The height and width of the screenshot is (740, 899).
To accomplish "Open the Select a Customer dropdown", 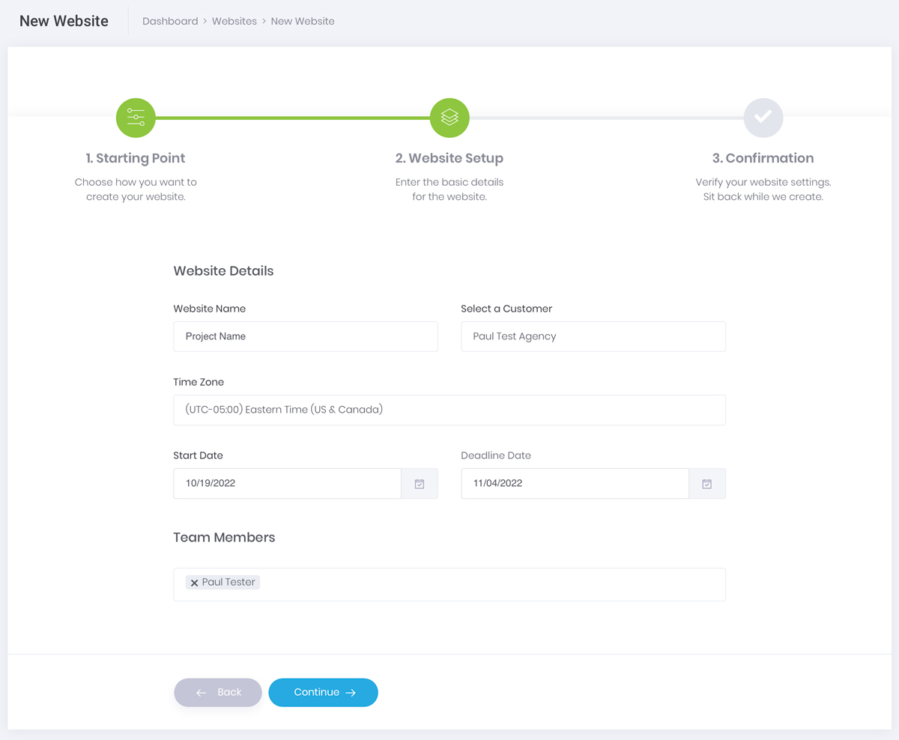I will tap(593, 336).
